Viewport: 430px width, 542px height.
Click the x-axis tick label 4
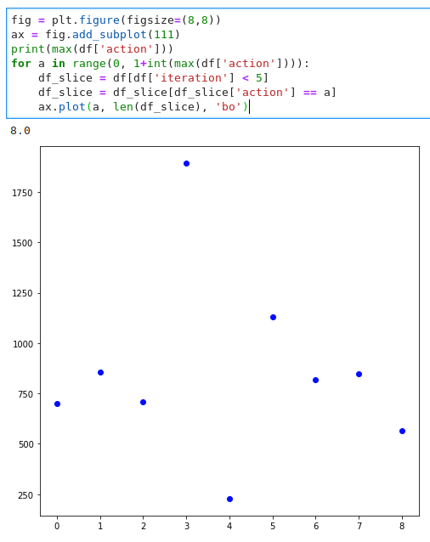[x=229, y=526]
